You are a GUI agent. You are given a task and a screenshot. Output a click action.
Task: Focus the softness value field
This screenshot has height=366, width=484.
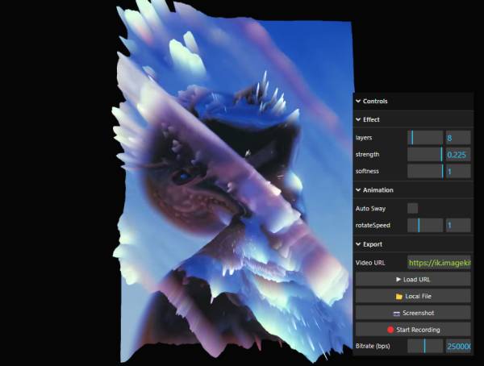(457, 172)
